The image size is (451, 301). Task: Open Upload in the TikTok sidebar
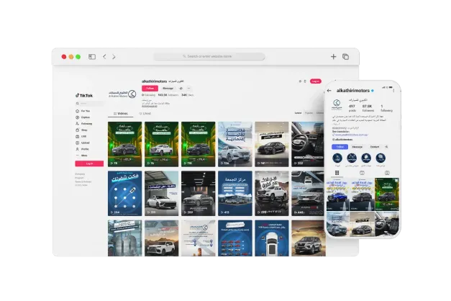pos(83,143)
